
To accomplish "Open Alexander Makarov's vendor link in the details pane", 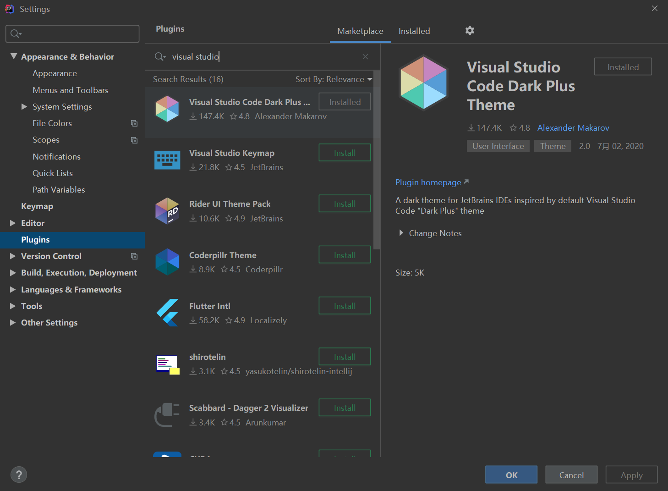I will coord(573,128).
